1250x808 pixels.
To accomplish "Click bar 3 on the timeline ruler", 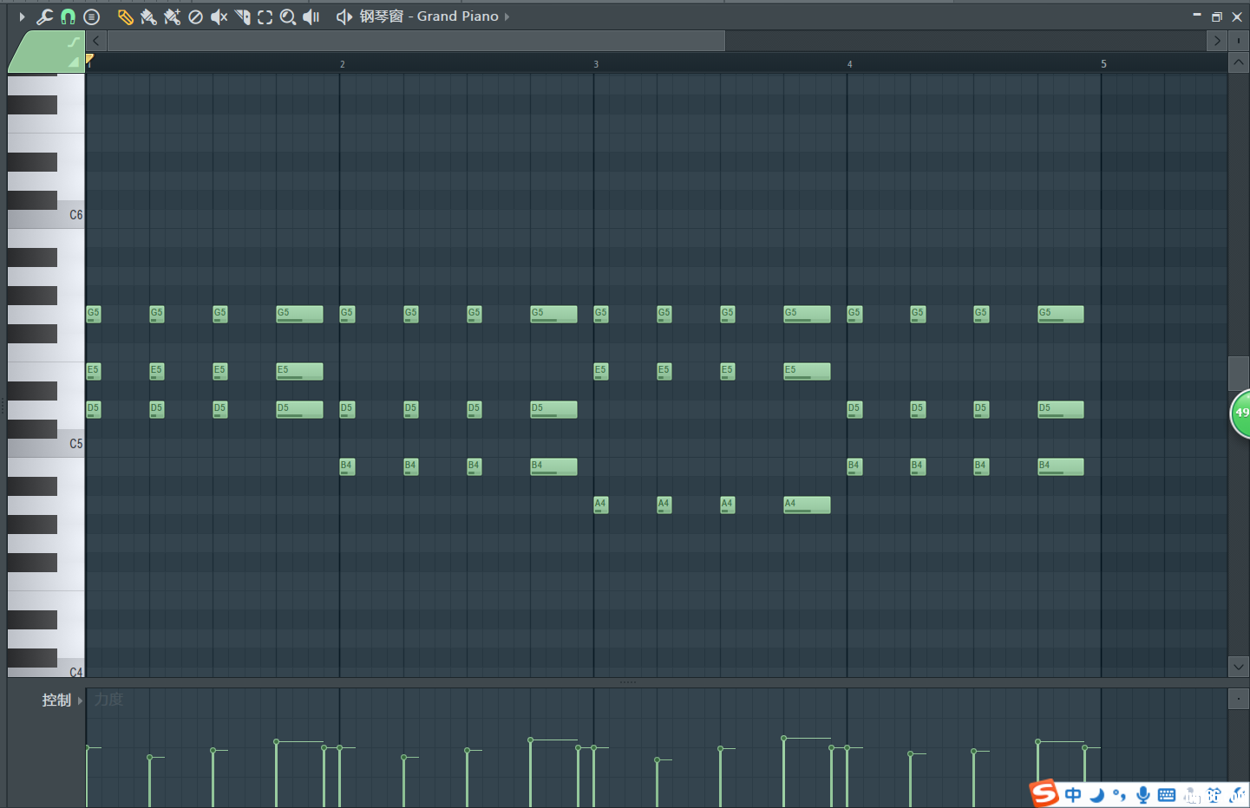I will (596, 64).
